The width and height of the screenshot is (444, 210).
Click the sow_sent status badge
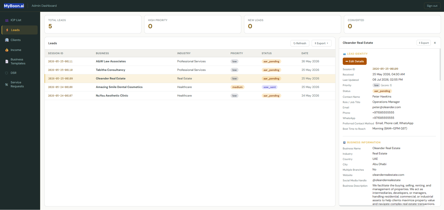tap(269, 87)
